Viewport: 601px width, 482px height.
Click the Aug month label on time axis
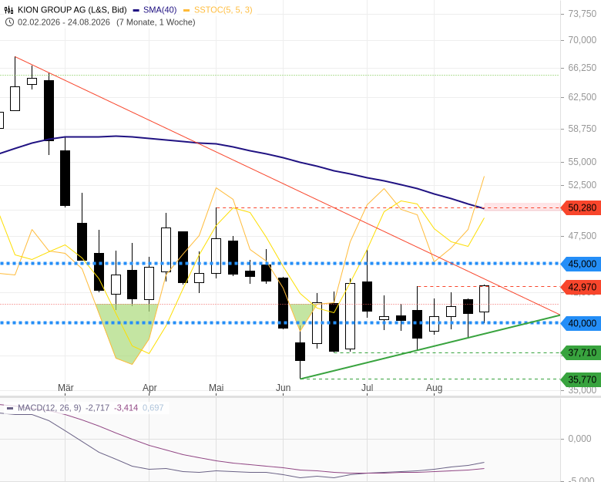[x=435, y=388]
